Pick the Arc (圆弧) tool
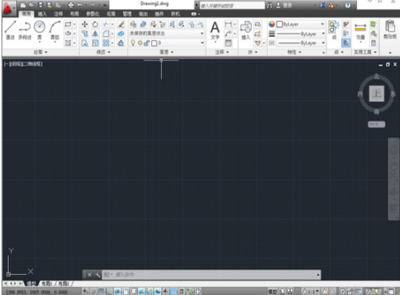The height and width of the screenshot is (295, 400). coord(55,30)
